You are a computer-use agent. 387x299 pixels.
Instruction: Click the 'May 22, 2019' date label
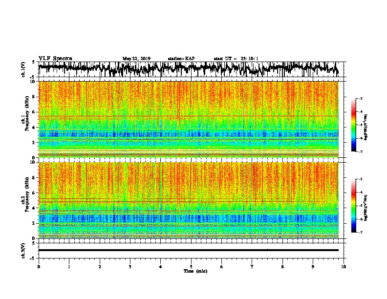point(136,59)
